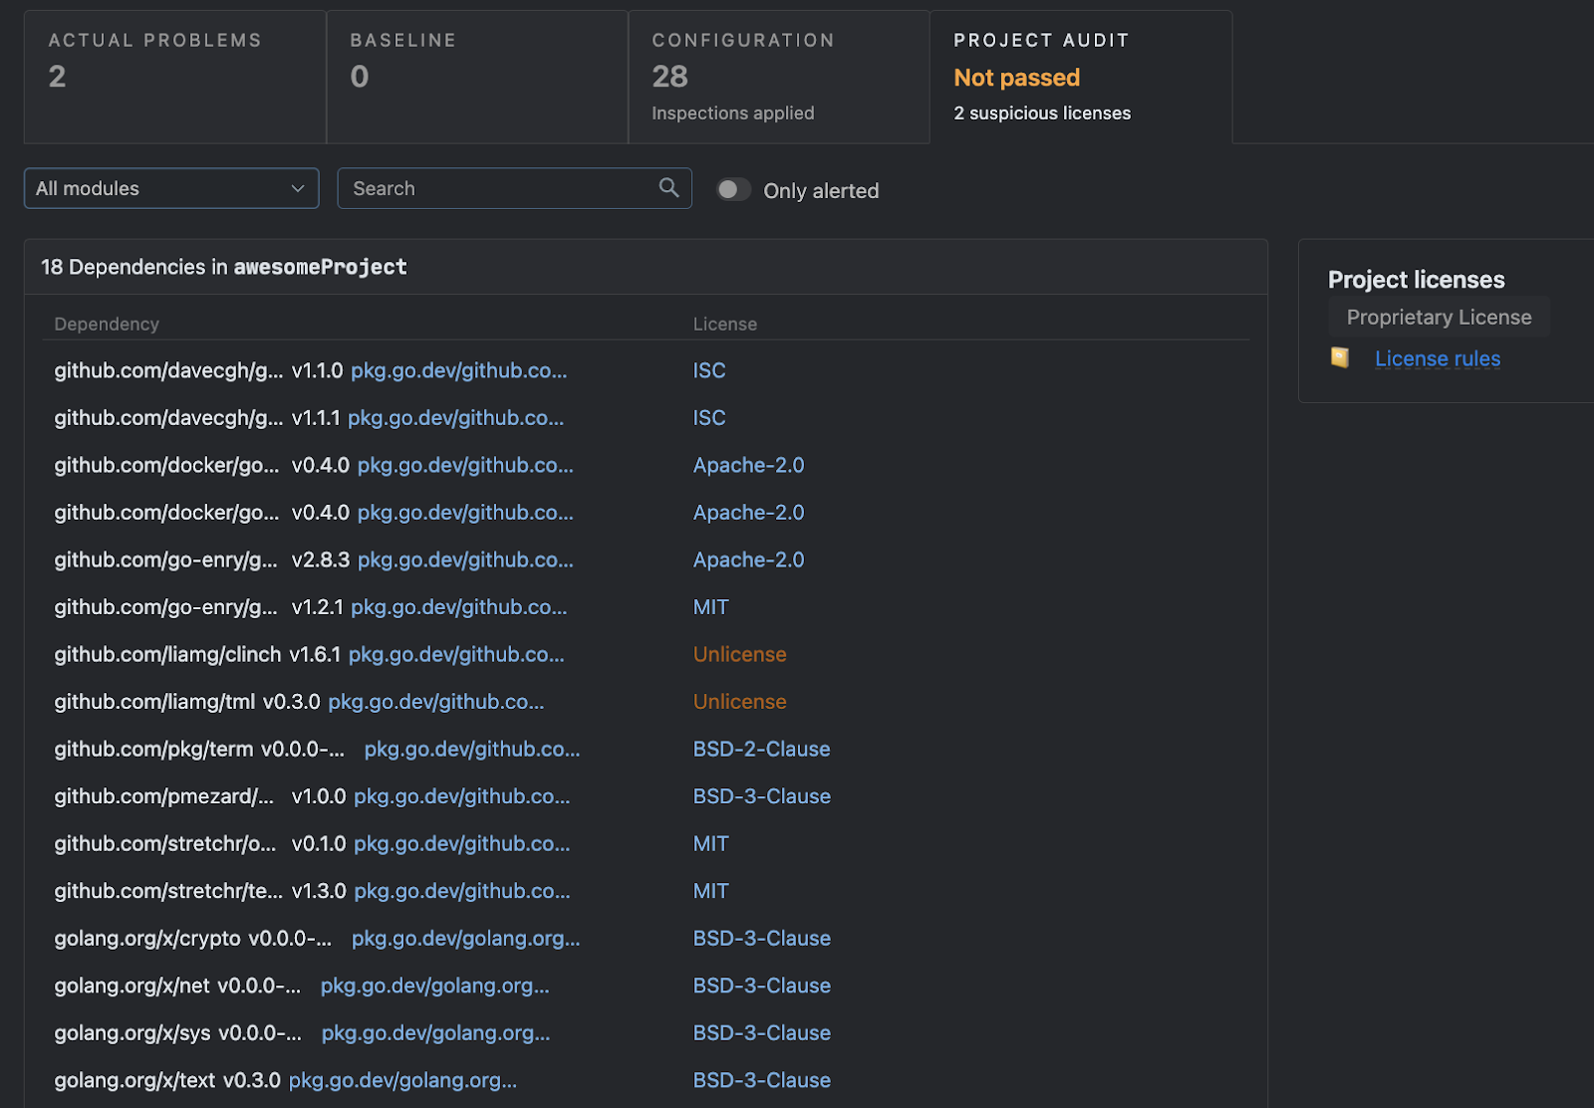Click Apache-2.0 license for go-enry v2.8.3
Viewport: 1594px width, 1108px height.
pos(749,559)
